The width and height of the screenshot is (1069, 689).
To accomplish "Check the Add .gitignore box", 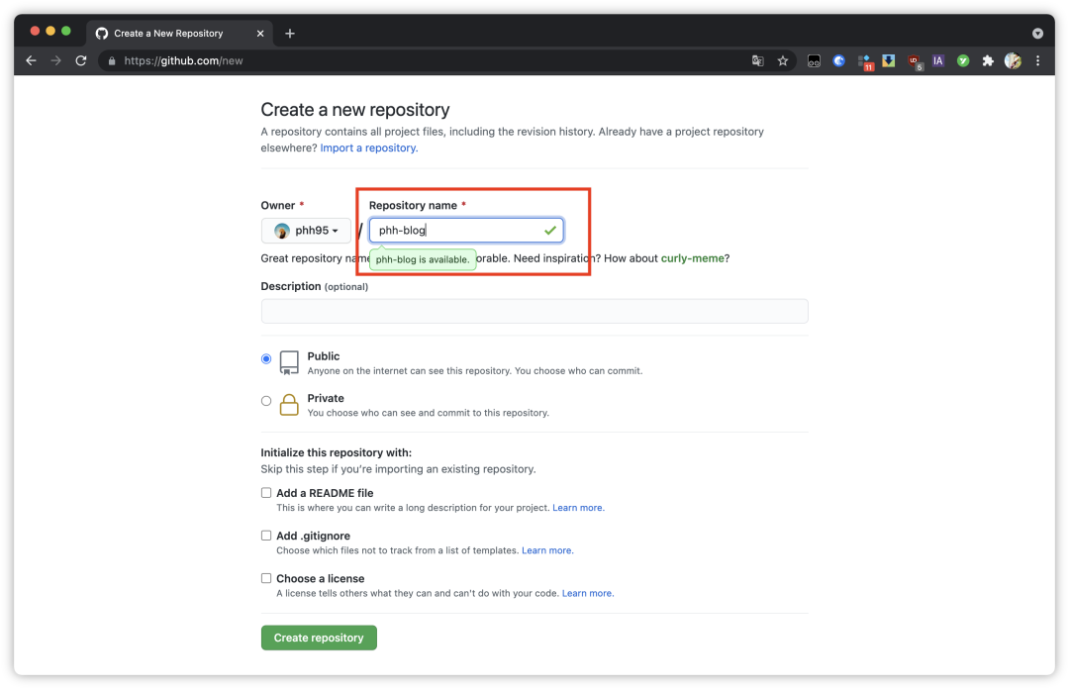I will [266, 535].
